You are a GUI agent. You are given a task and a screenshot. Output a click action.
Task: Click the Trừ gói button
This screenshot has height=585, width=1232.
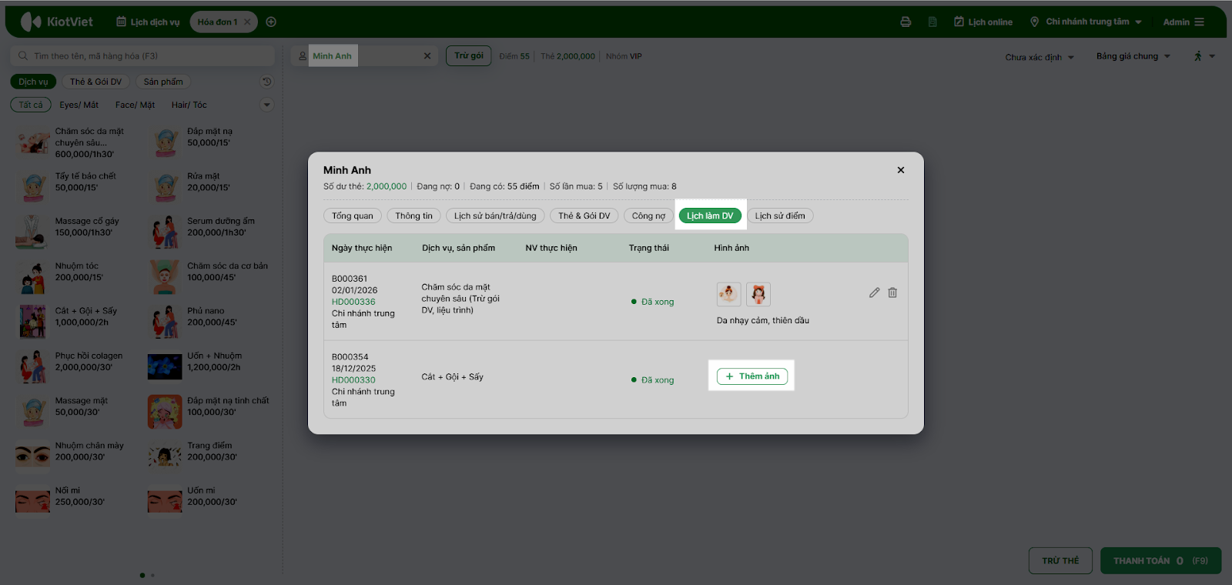click(x=468, y=55)
